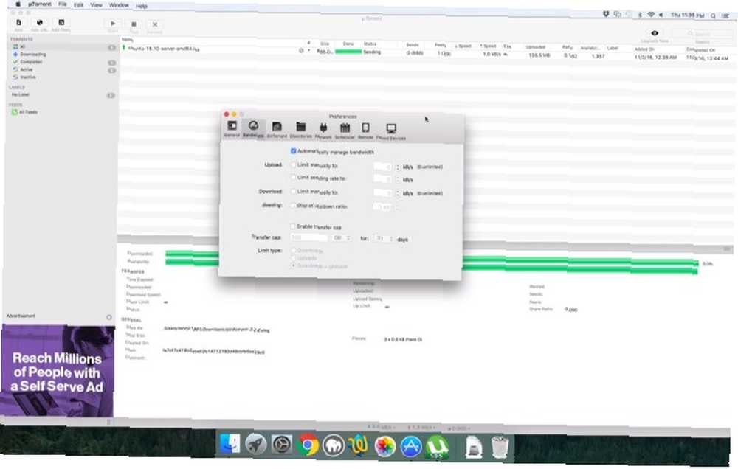
Task: Click the Add Feed toolbar icon
Action: click(61, 23)
